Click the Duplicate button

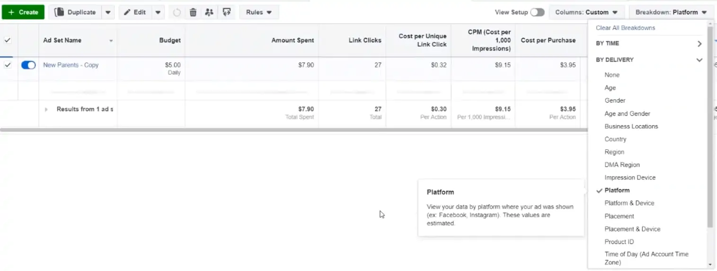(75, 12)
